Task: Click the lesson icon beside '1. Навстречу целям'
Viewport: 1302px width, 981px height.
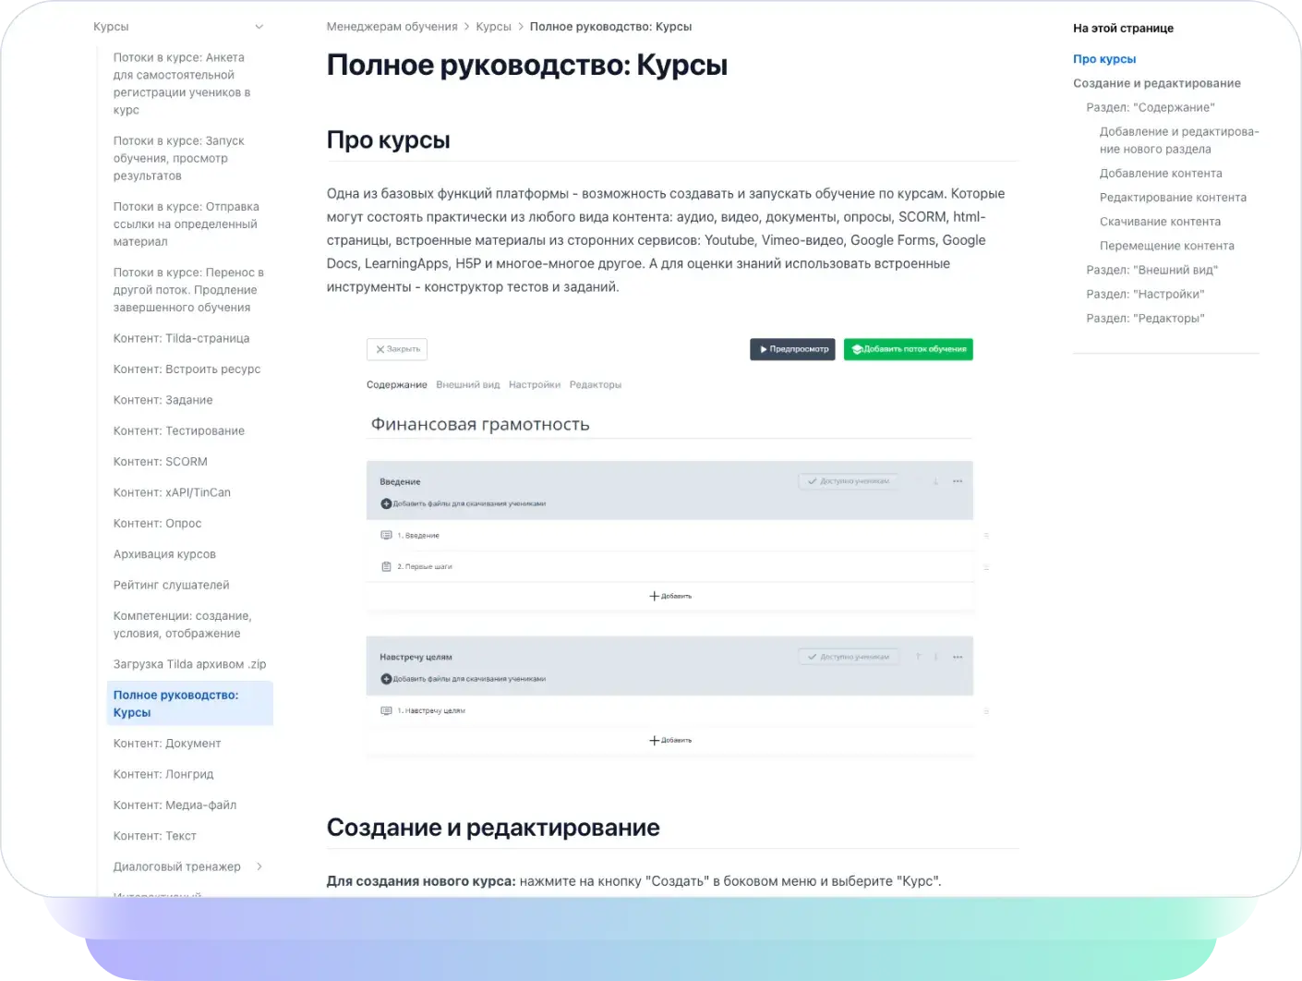Action: tap(386, 710)
